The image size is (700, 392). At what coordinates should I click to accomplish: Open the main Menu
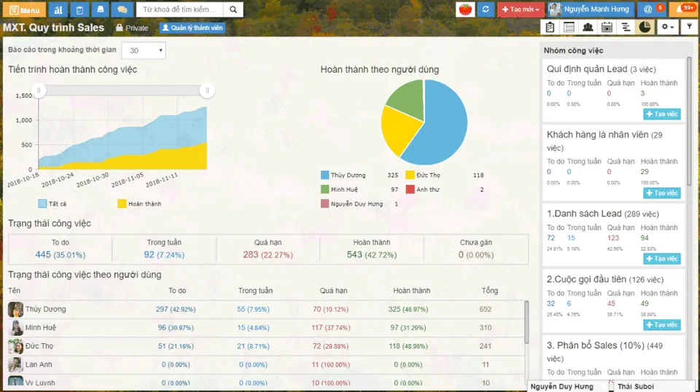point(24,9)
